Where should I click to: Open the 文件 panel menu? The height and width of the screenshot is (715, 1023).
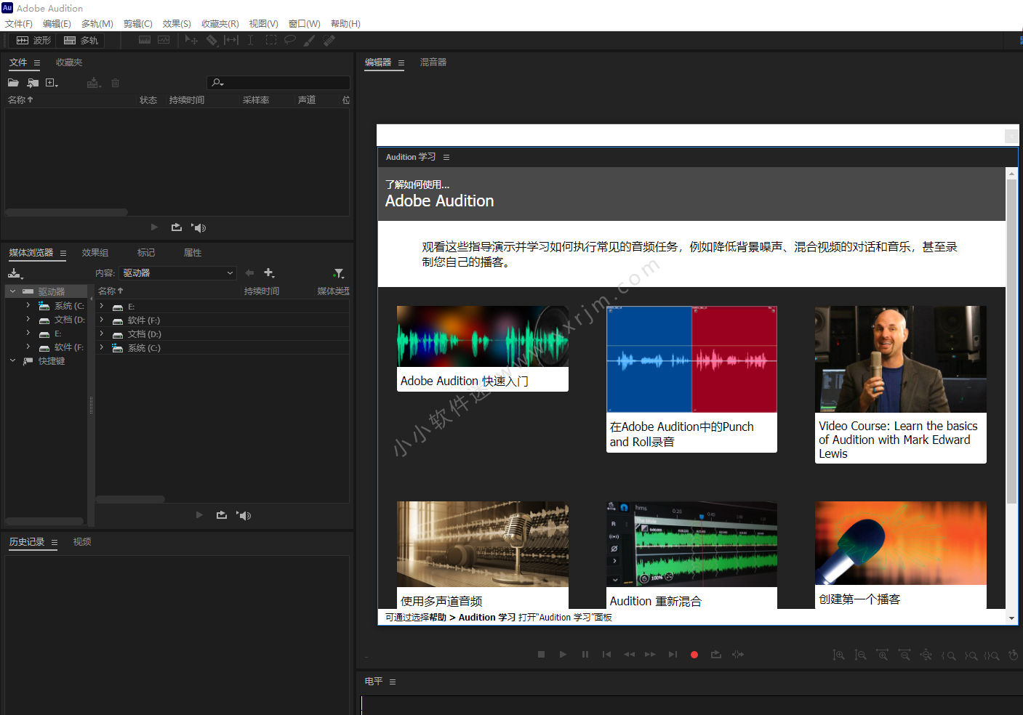coord(37,63)
